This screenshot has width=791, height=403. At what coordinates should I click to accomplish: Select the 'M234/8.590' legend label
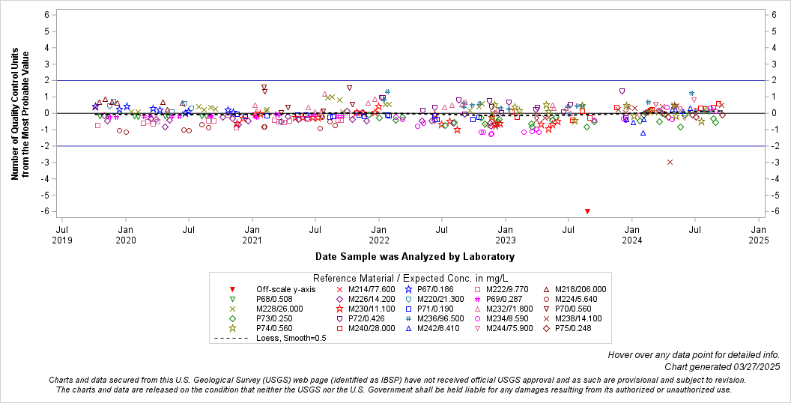[507, 319]
